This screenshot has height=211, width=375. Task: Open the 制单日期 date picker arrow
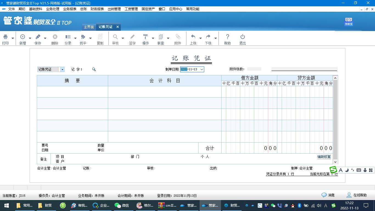202,70
